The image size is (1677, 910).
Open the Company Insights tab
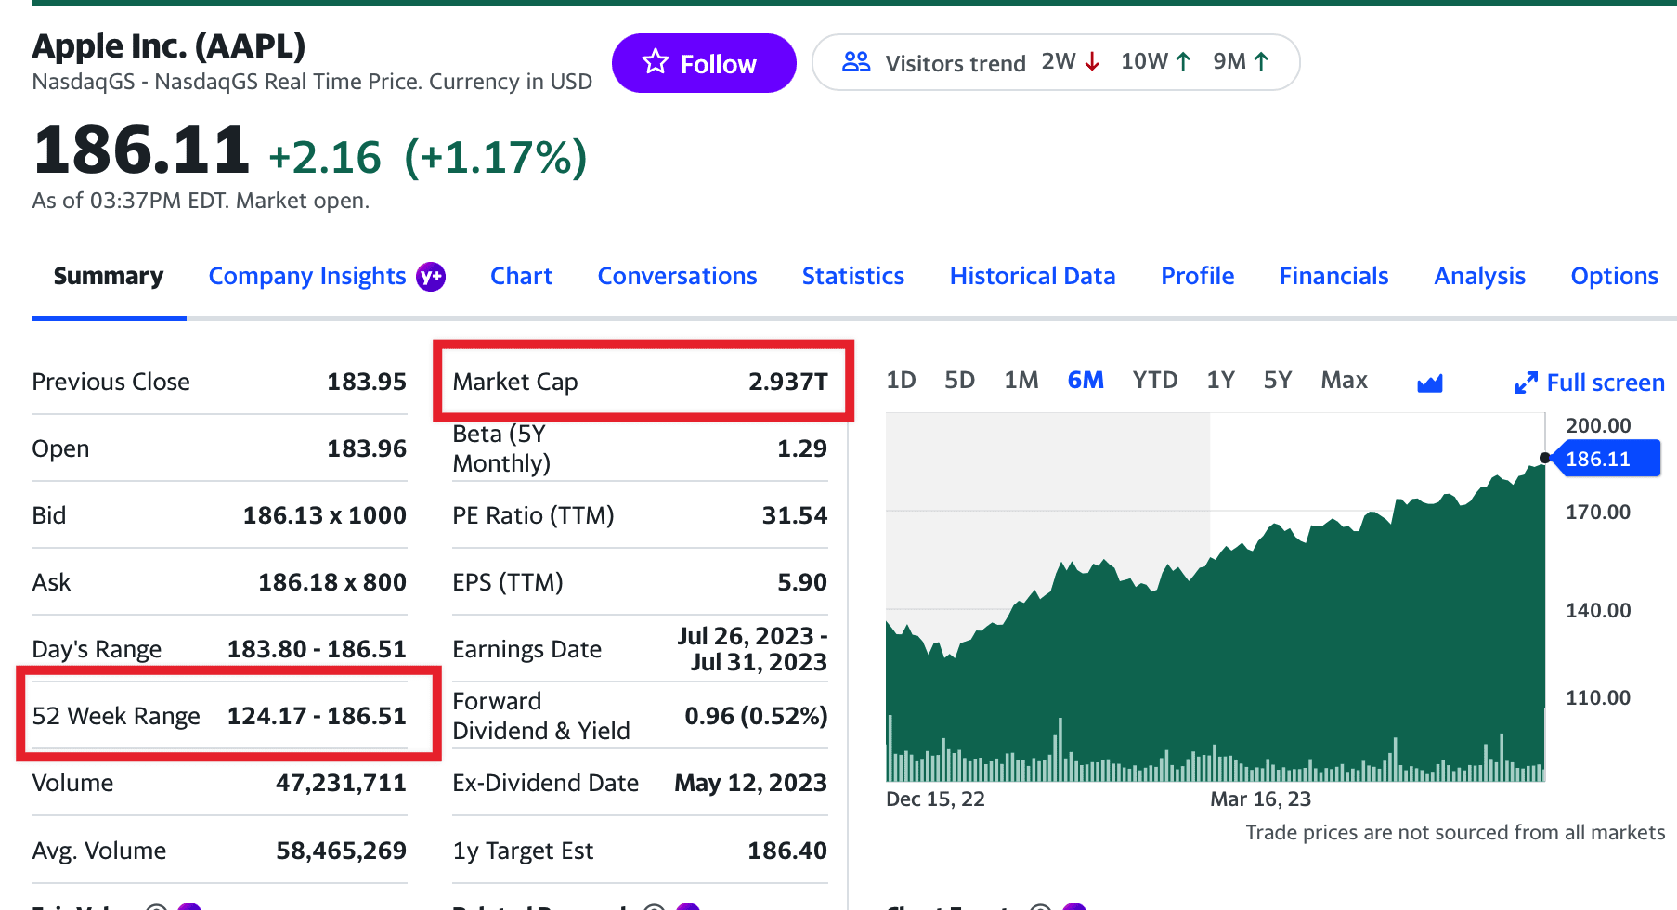pos(307,276)
